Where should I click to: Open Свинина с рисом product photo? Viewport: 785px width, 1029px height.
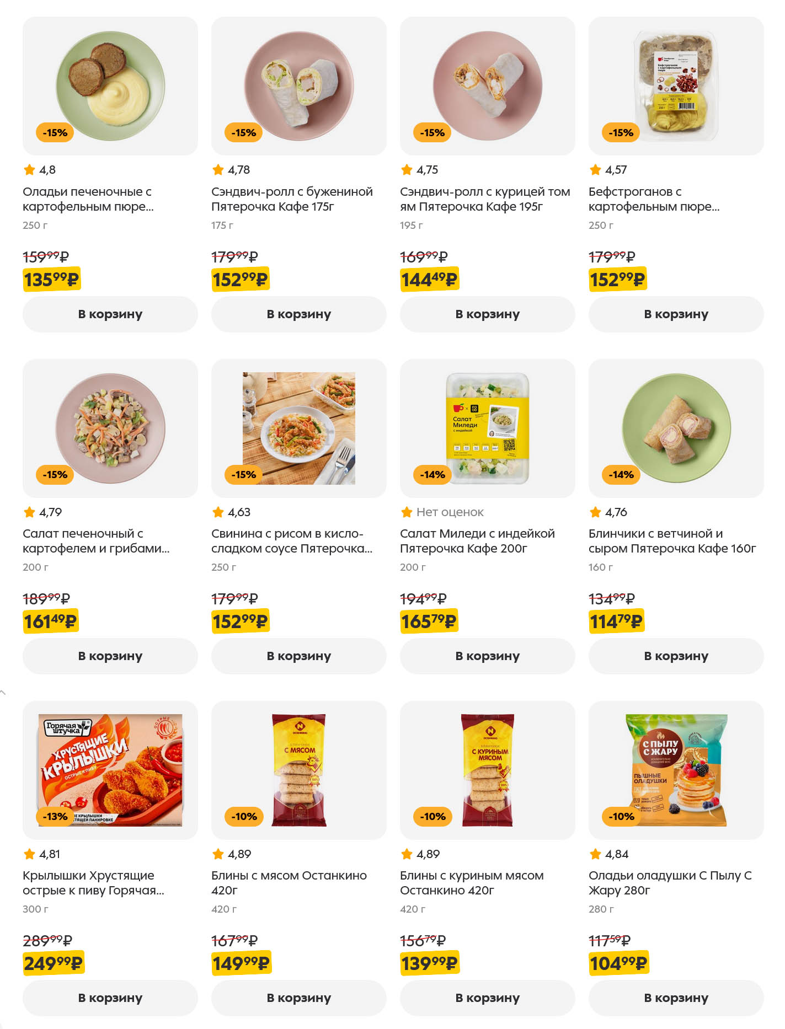click(298, 428)
